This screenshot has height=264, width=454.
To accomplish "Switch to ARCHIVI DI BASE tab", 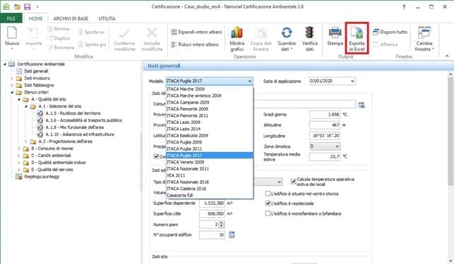I will click(x=71, y=18).
